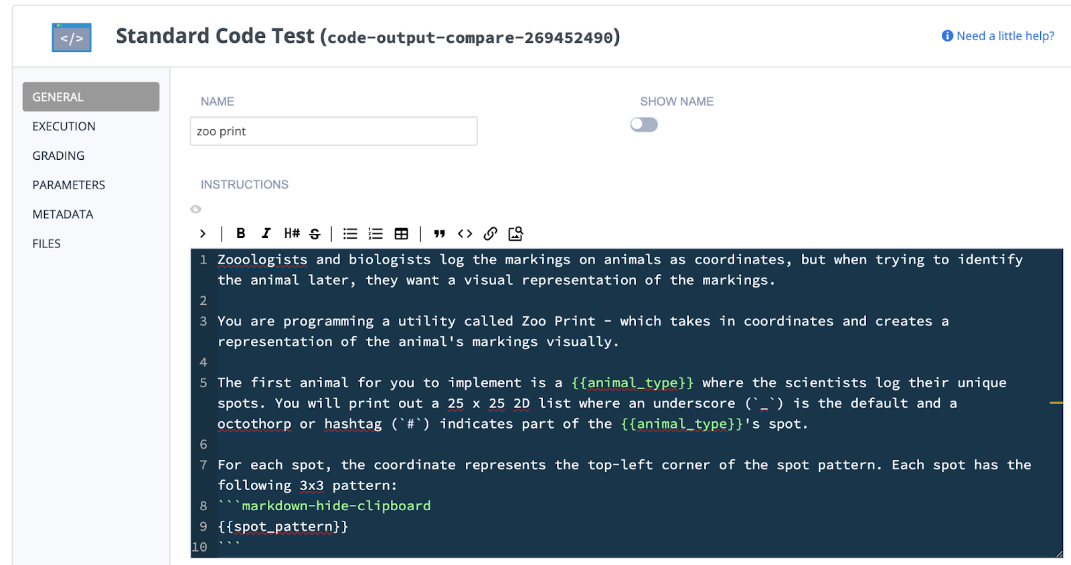Go to the Files section
Image resolution: width=1071 pixels, height=565 pixels.
click(x=47, y=244)
